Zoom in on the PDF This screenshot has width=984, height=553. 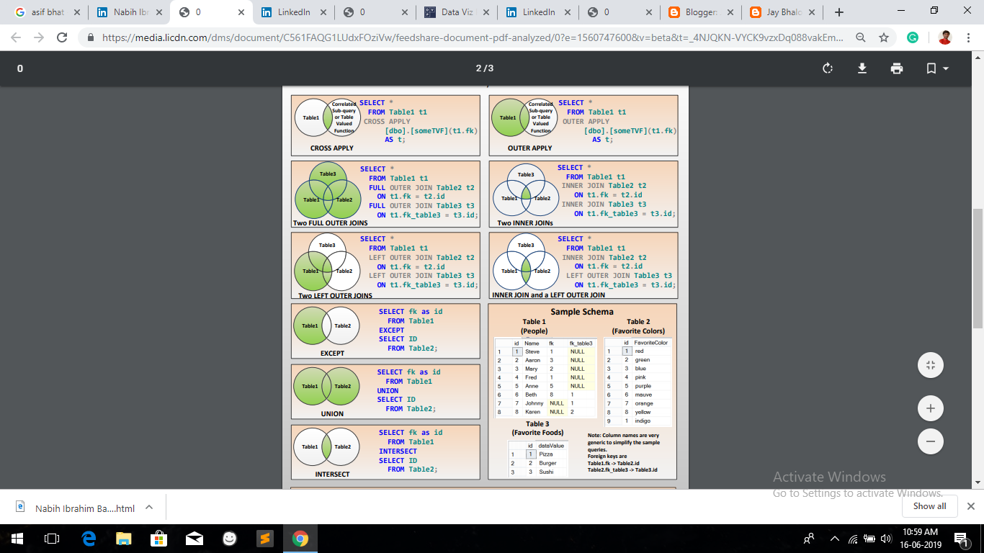coord(931,408)
